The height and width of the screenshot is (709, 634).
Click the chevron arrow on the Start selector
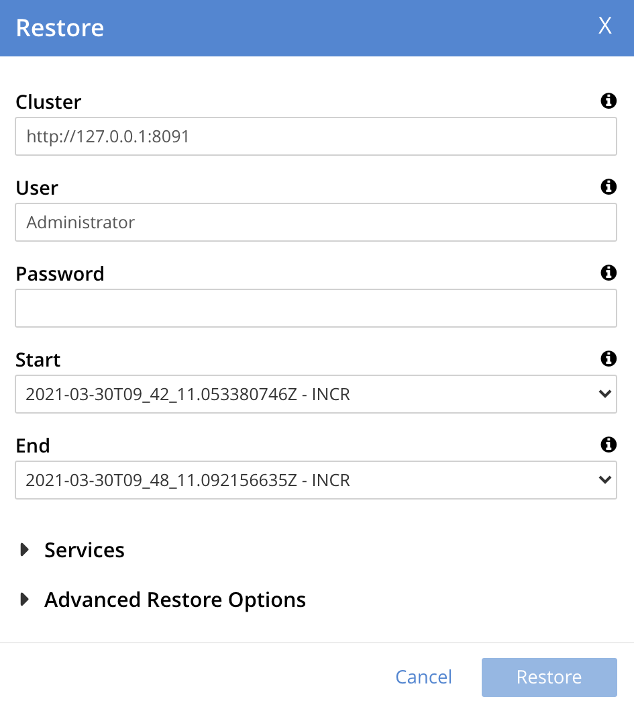click(604, 394)
